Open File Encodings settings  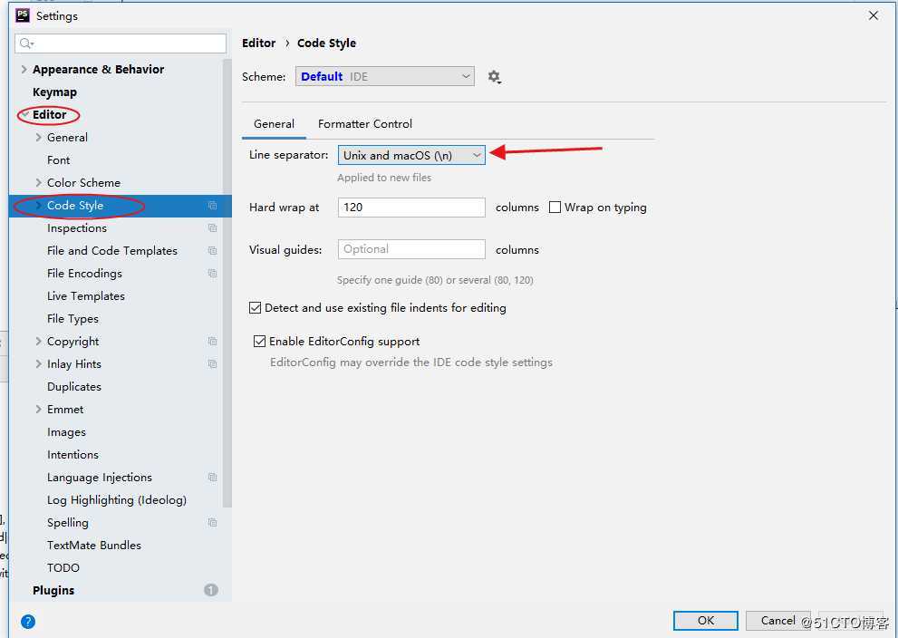coord(84,273)
